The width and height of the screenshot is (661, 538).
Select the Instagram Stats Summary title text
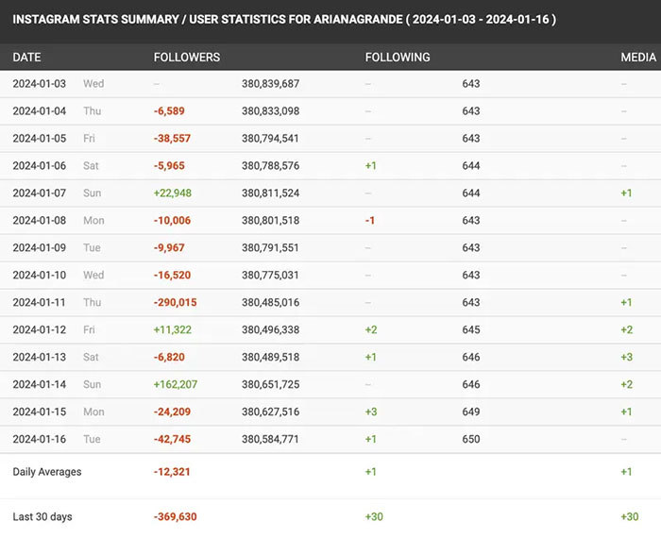pyautogui.click(x=284, y=19)
